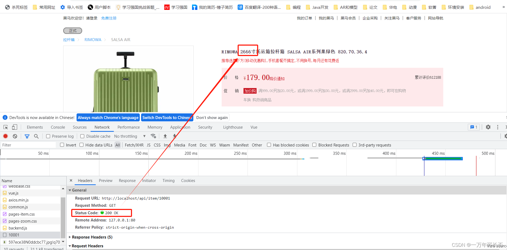Click Switch DevTools to Chinese
507x250 pixels.
click(167, 117)
